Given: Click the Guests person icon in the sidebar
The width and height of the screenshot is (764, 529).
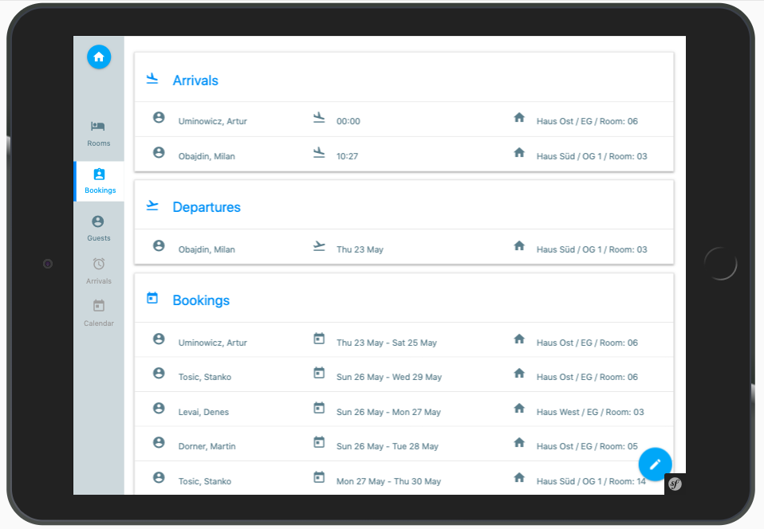Looking at the screenshot, I should point(98,222).
